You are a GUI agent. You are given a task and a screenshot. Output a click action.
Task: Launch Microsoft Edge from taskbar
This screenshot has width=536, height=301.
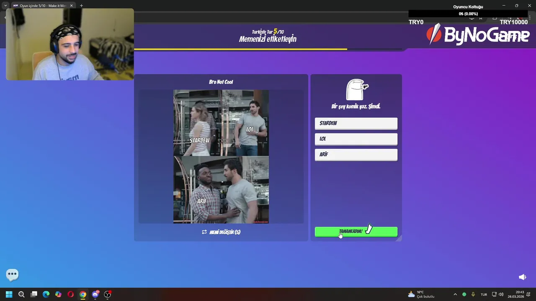46,294
